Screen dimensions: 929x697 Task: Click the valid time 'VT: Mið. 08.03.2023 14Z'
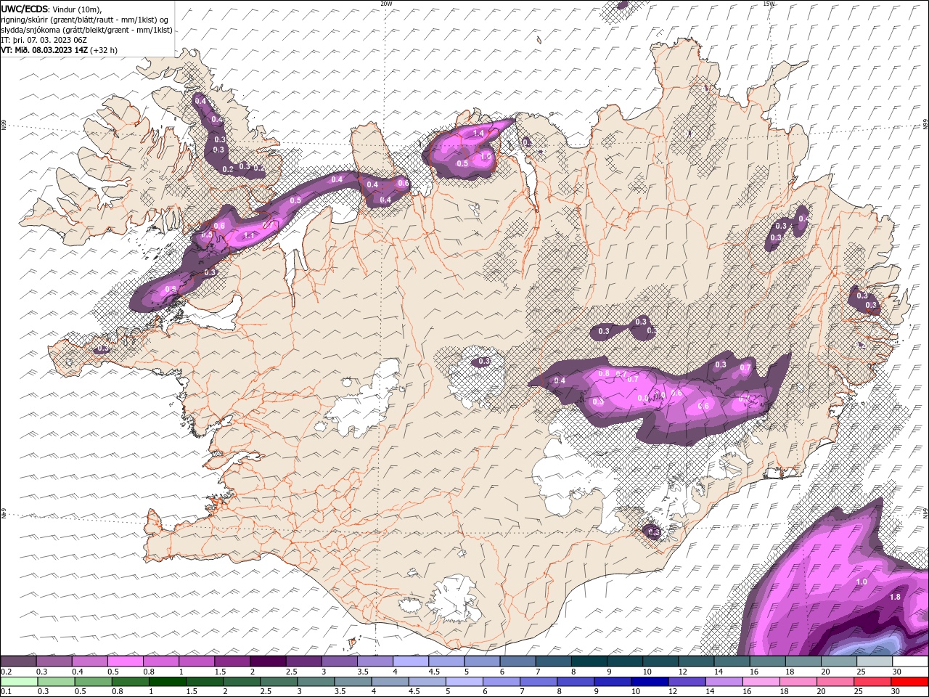point(45,50)
